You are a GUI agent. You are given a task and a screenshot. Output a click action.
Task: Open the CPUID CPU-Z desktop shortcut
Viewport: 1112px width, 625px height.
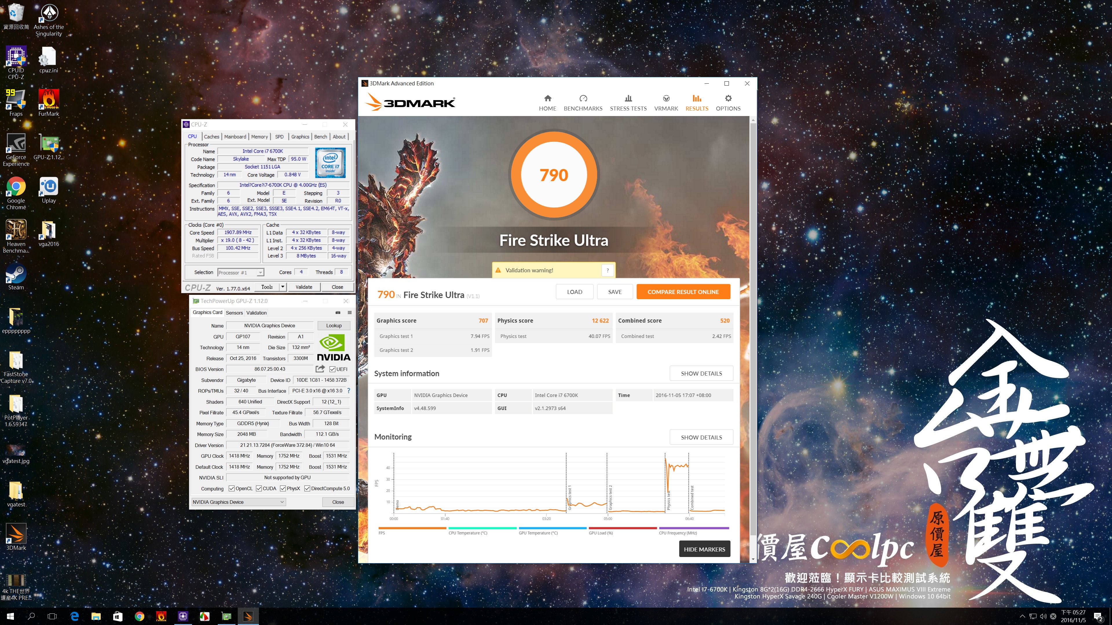click(x=16, y=62)
